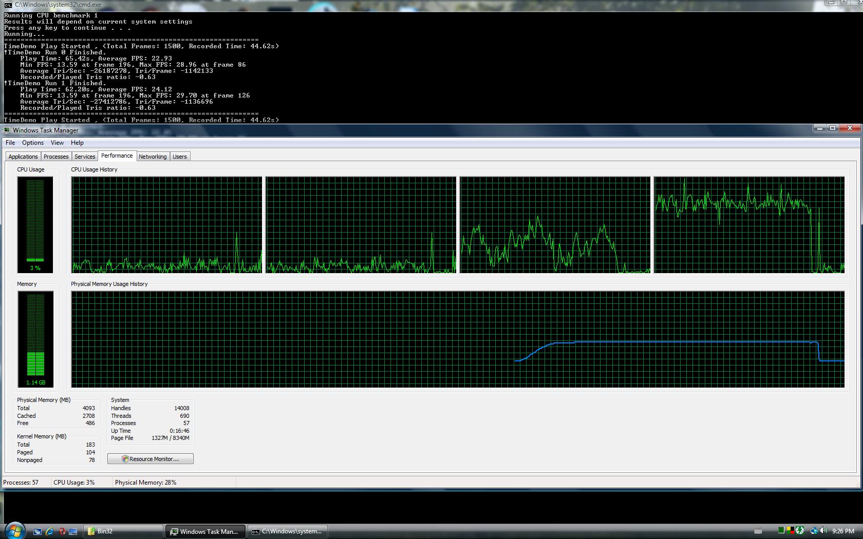Click the 9:26 PM clock

click(x=843, y=531)
